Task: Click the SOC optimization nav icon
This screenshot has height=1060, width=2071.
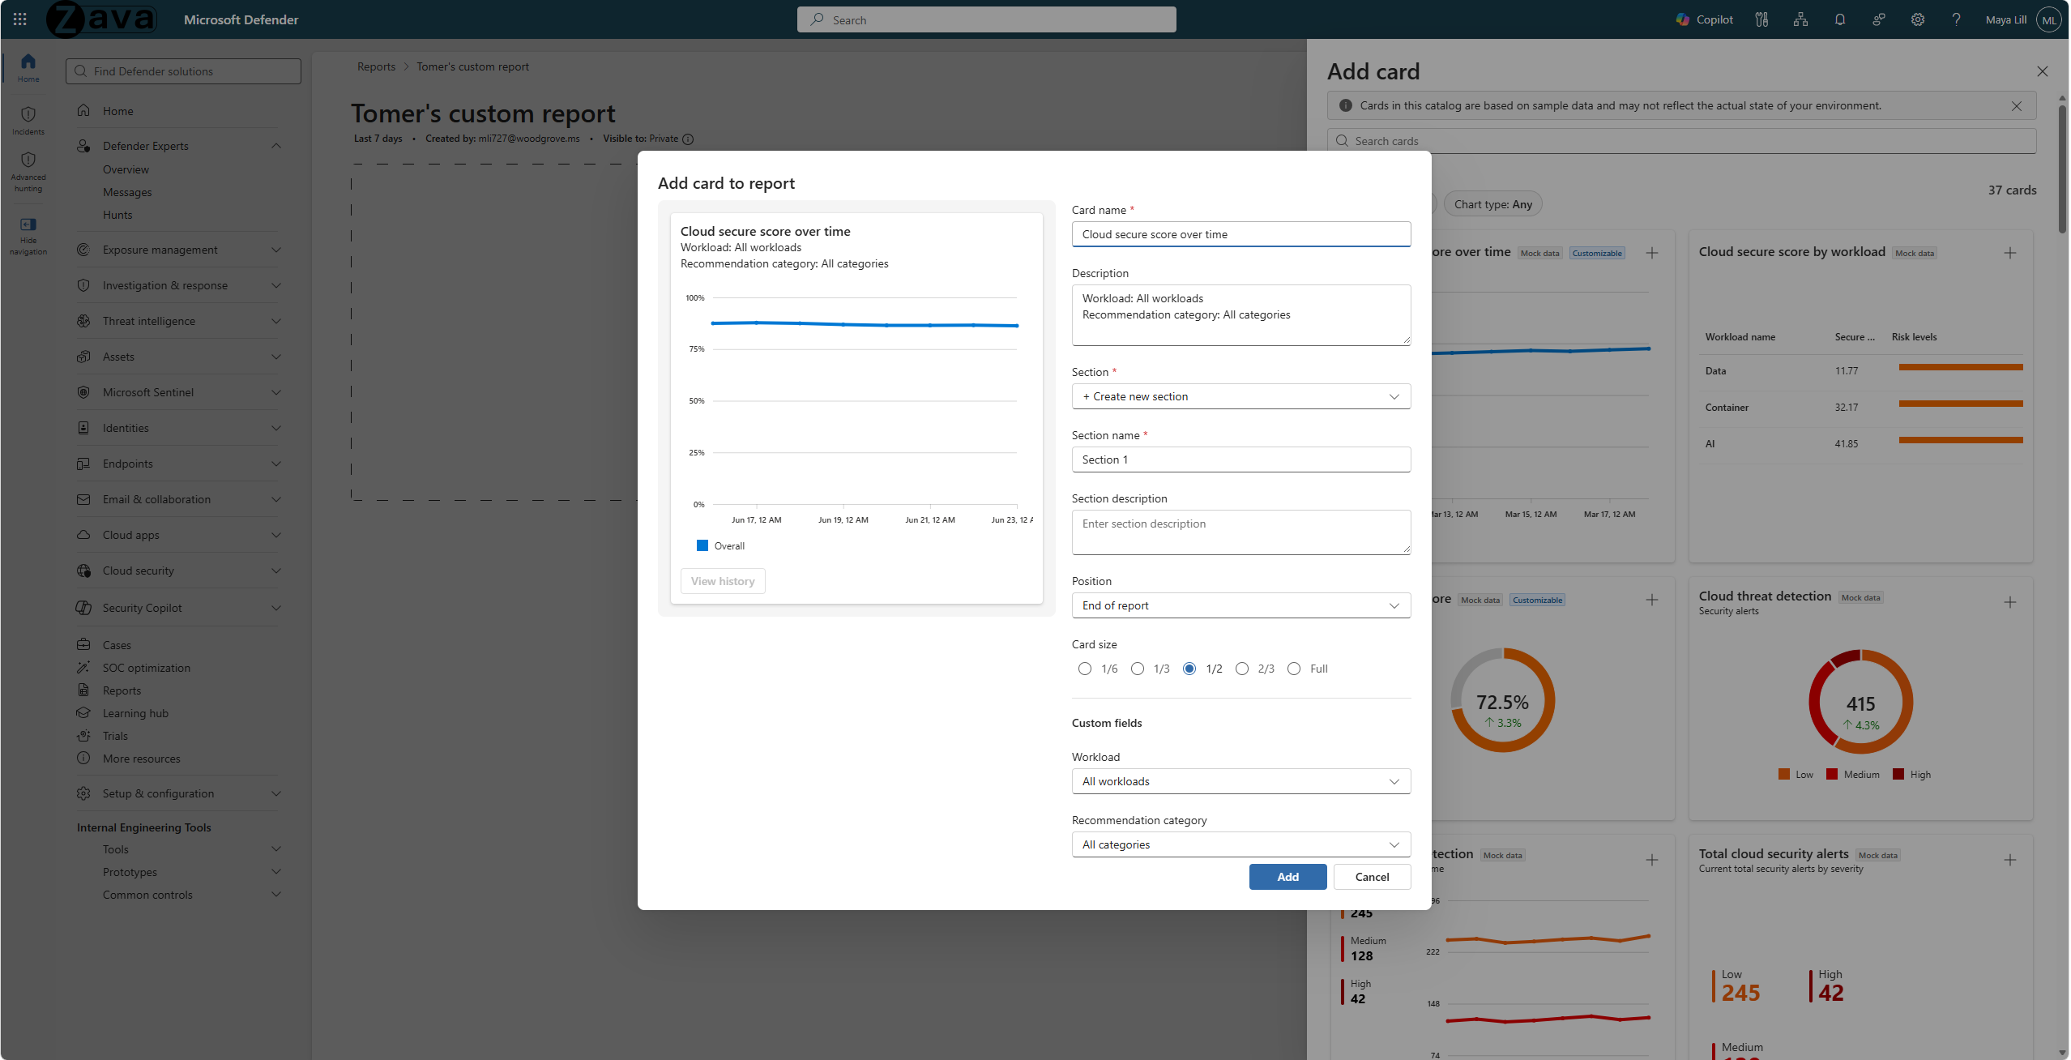Action: 83,668
